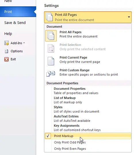Open the Save & Send tab

(15, 23)
